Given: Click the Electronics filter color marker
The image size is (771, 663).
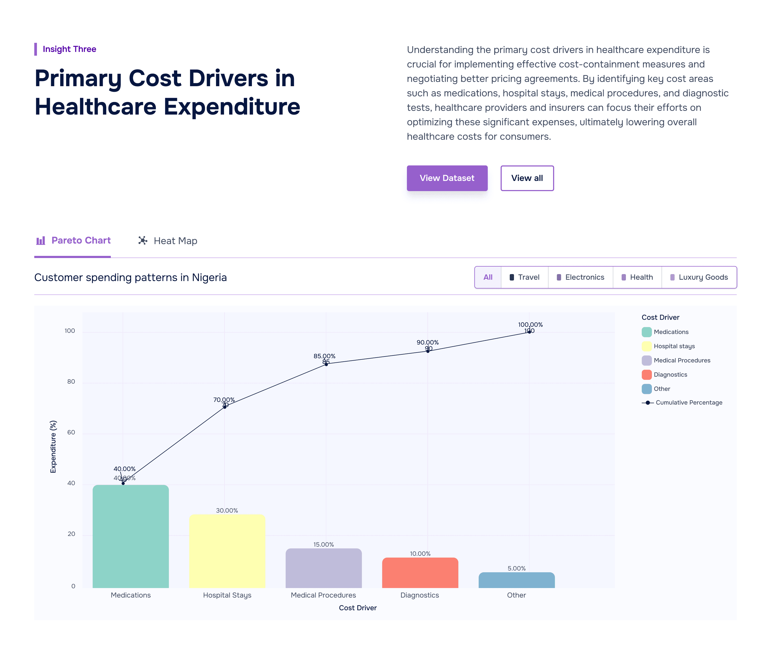Looking at the screenshot, I should pos(558,277).
